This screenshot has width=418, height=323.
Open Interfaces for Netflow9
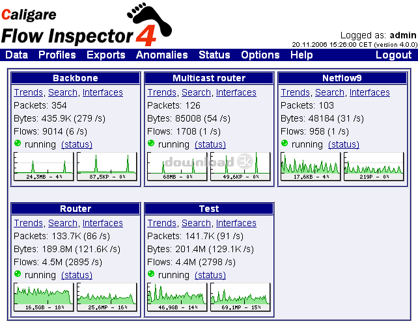click(x=370, y=92)
